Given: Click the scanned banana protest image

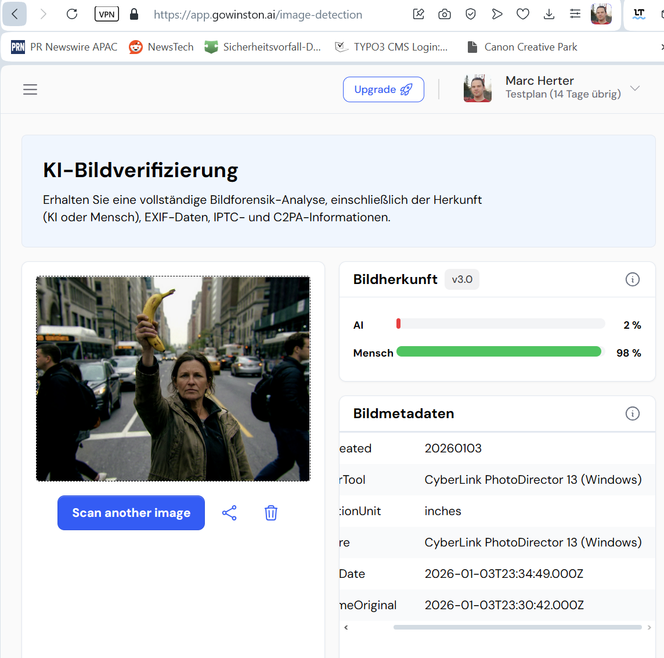Looking at the screenshot, I should click(x=173, y=379).
